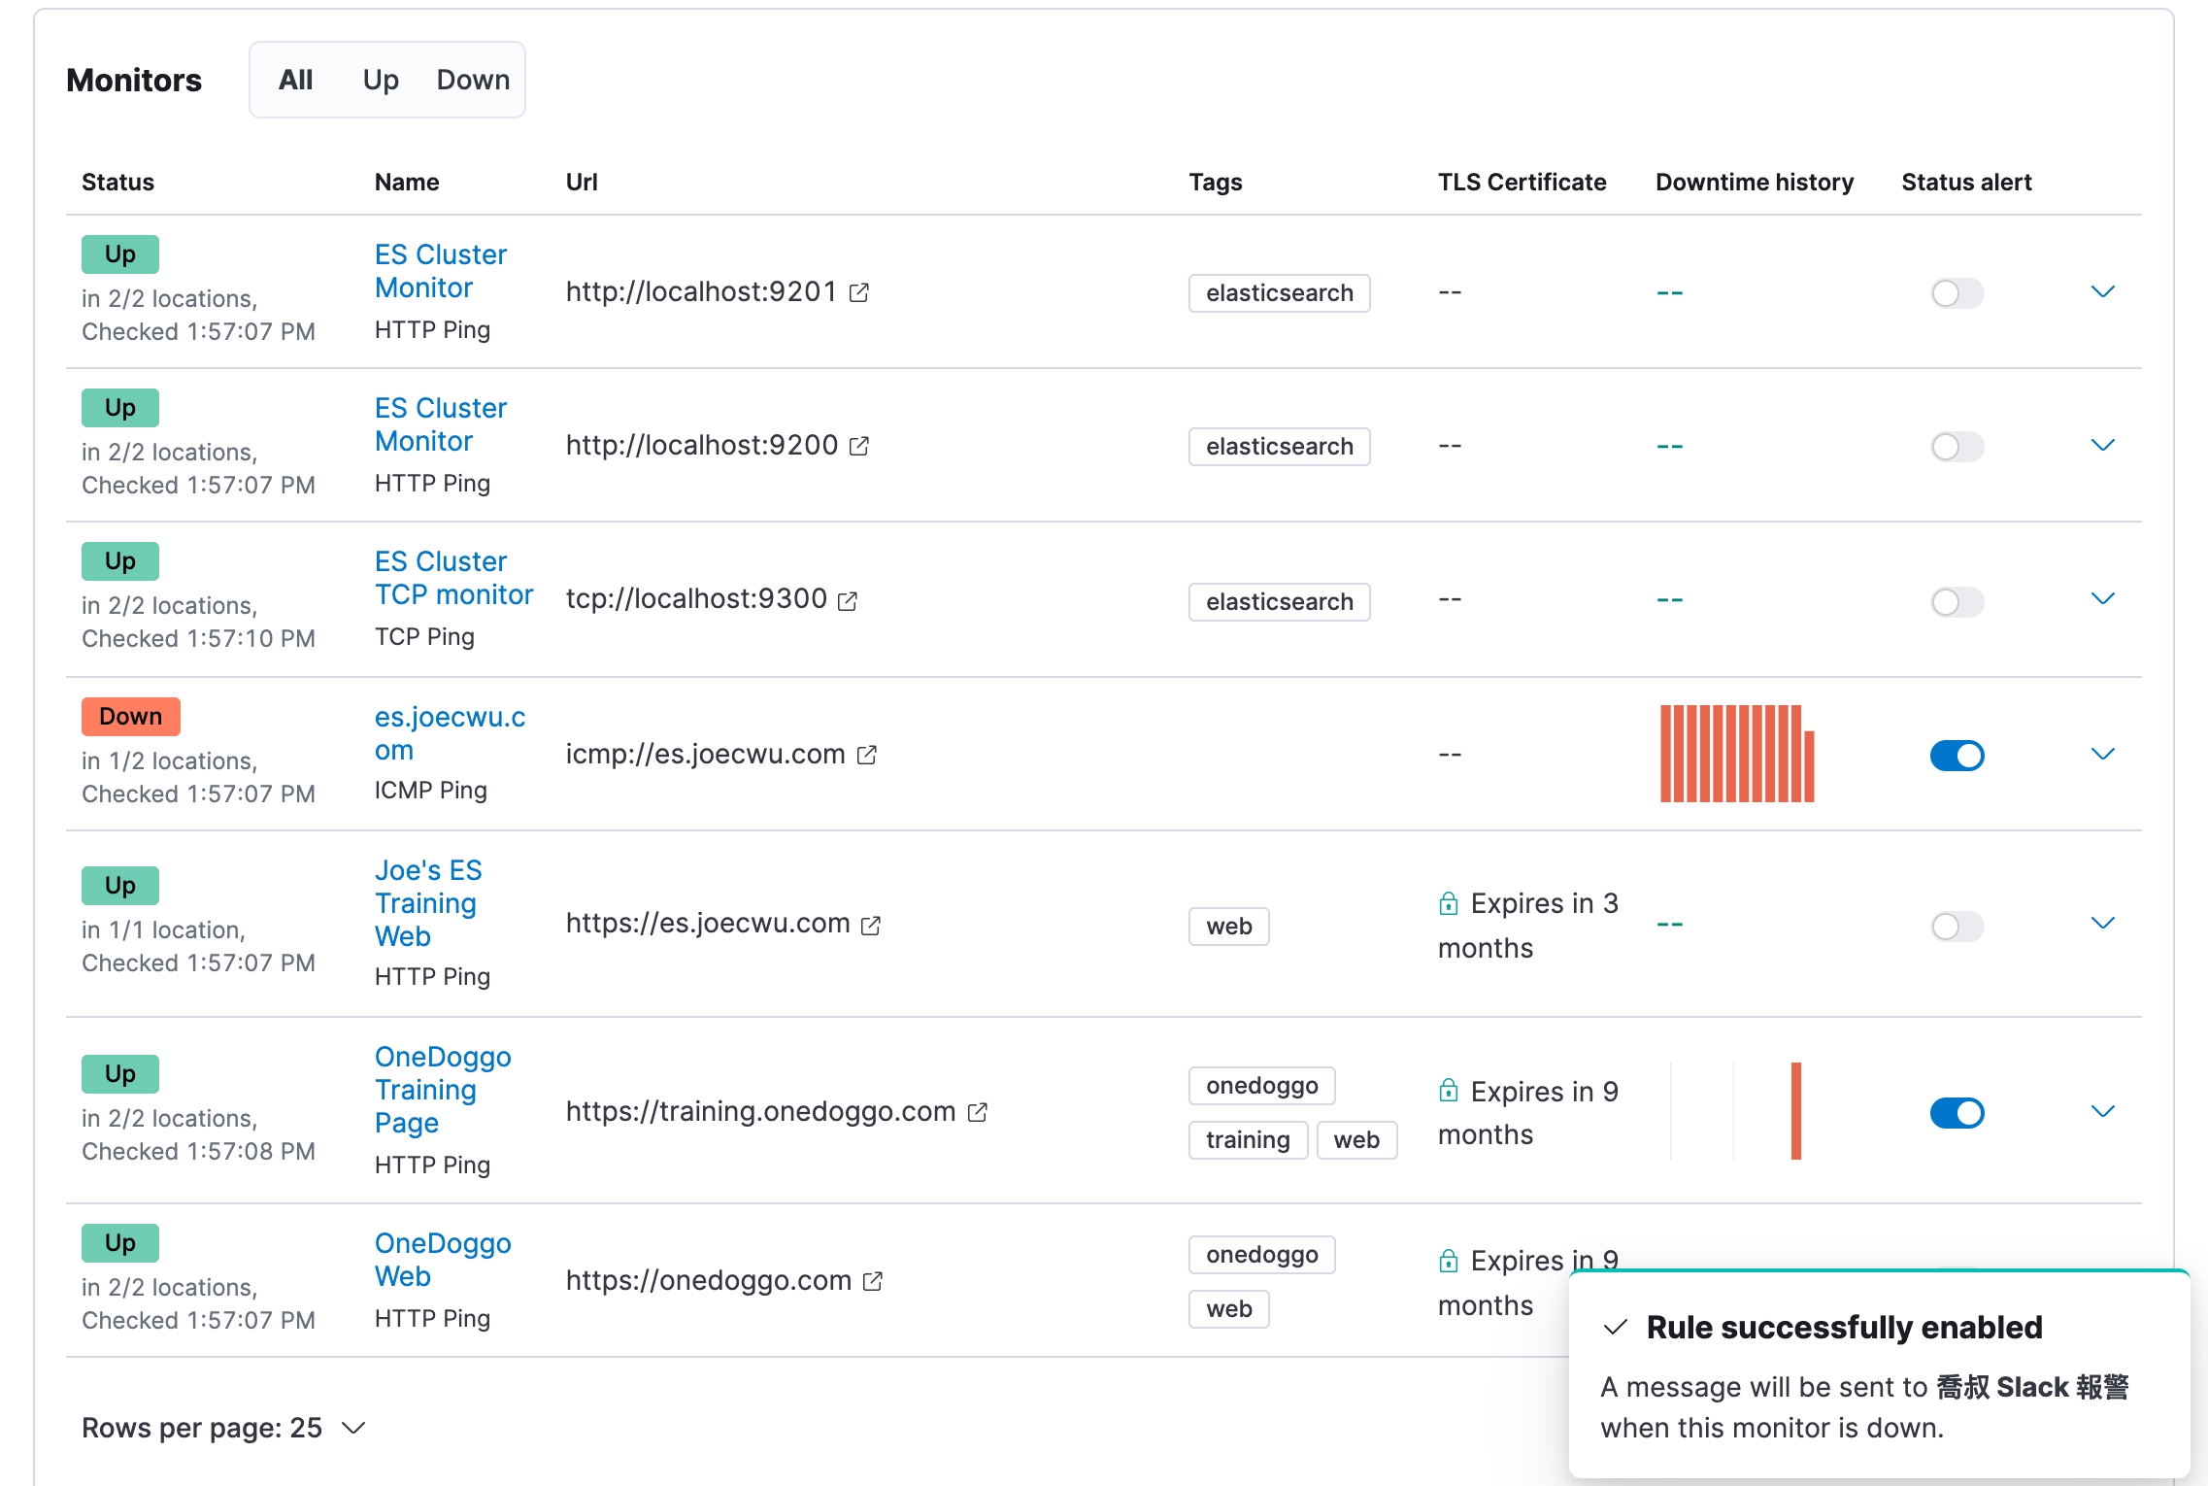
Task: Click the Downtime history column header
Action: click(x=1755, y=183)
